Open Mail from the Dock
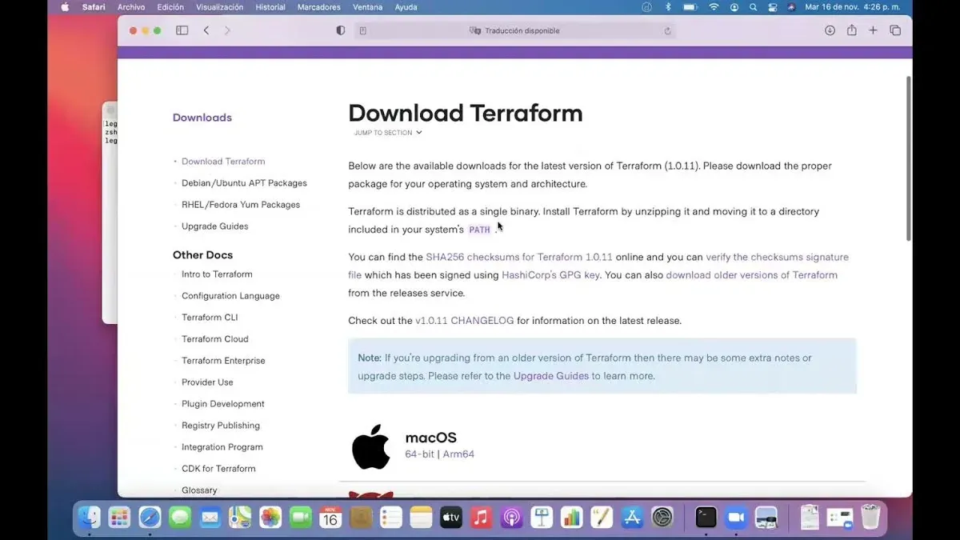The width and height of the screenshot is (960, 540). pyautogui.click(x=210, y=518)
